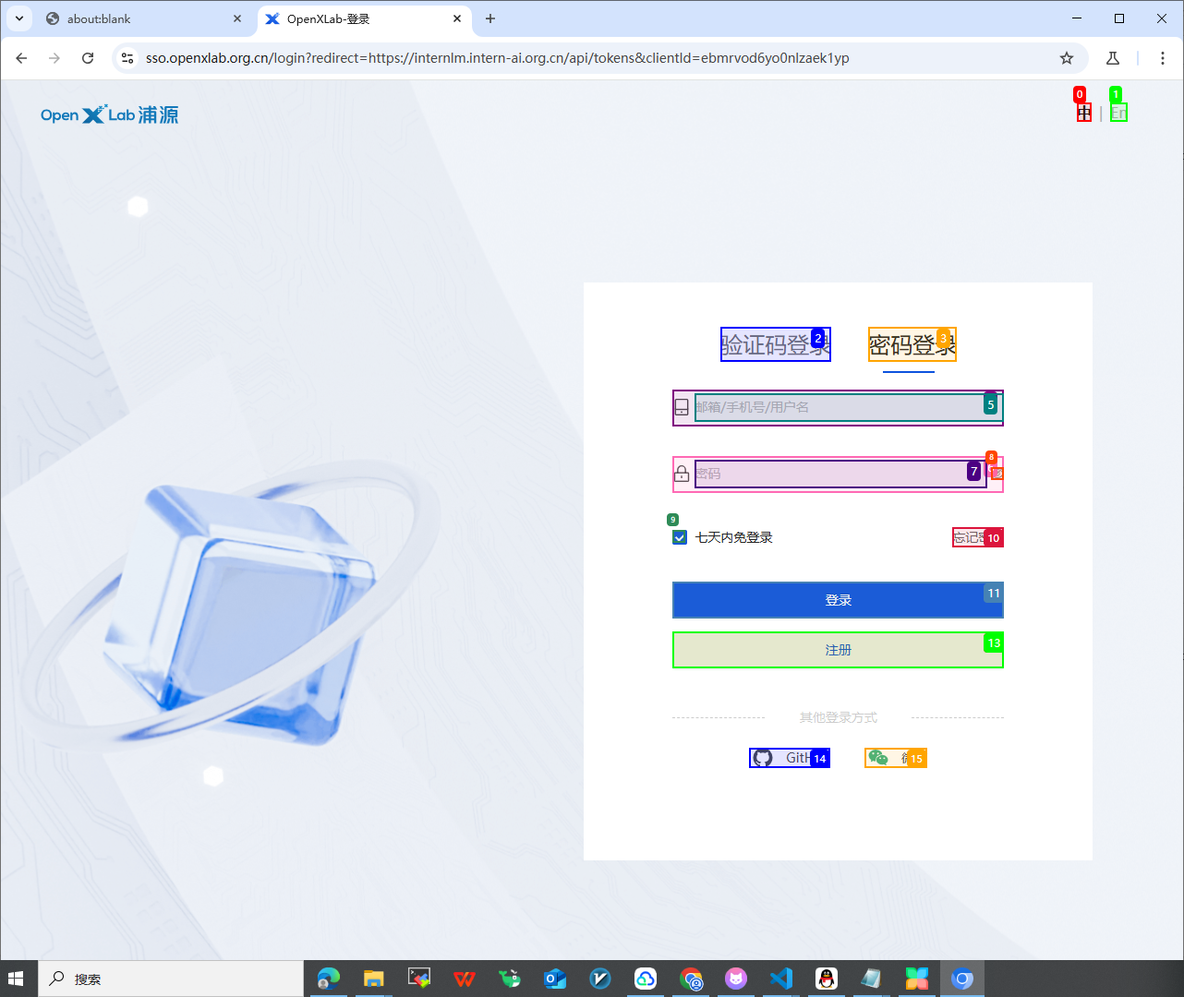View site information icon in address bar
The image size is (1184, 997).
pos(127,58)
